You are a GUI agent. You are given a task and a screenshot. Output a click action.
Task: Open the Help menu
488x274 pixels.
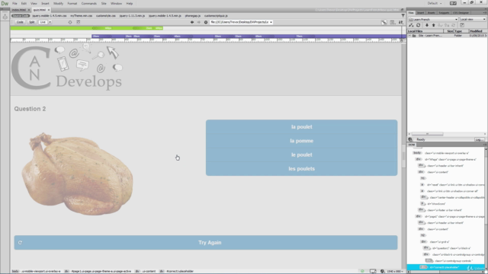pyautogui.click(x=130, y=3)
